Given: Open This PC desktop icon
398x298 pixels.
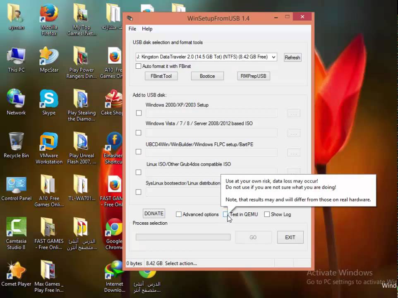Looking at the screenshot, I should point(16,59).
